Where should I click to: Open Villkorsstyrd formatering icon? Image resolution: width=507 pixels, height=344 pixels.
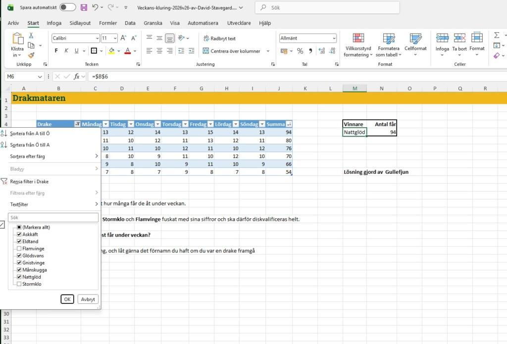pos(358,38)
